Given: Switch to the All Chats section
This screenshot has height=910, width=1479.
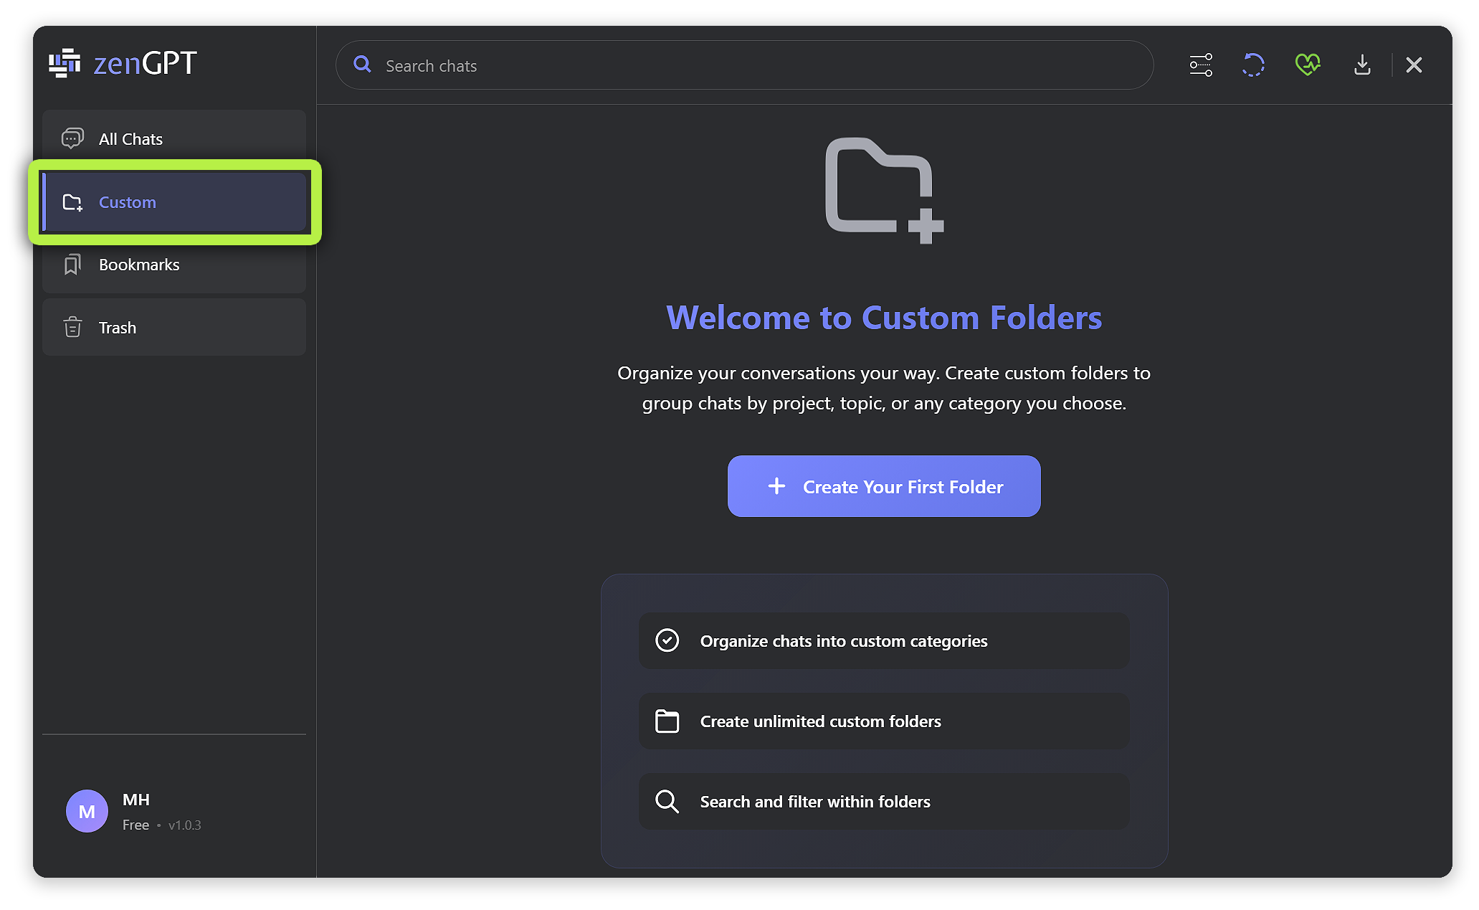Looking at the screenshot, I should tap(130, 138).
